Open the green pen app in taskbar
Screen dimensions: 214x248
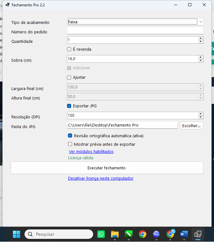click(129, 234)
